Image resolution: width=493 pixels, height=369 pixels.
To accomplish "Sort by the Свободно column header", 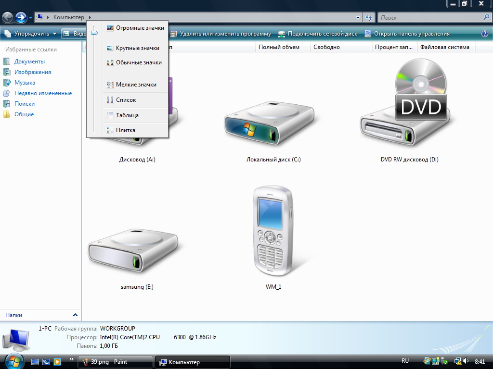I will [x=341, y=47].
